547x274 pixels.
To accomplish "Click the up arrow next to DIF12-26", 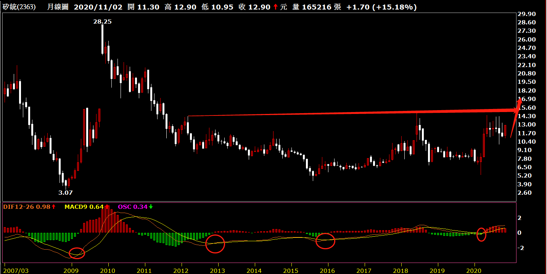I will coord(54,207).
